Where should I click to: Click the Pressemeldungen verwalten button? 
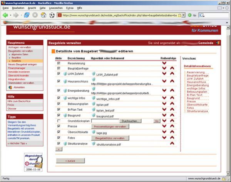[x=110, y=126]
